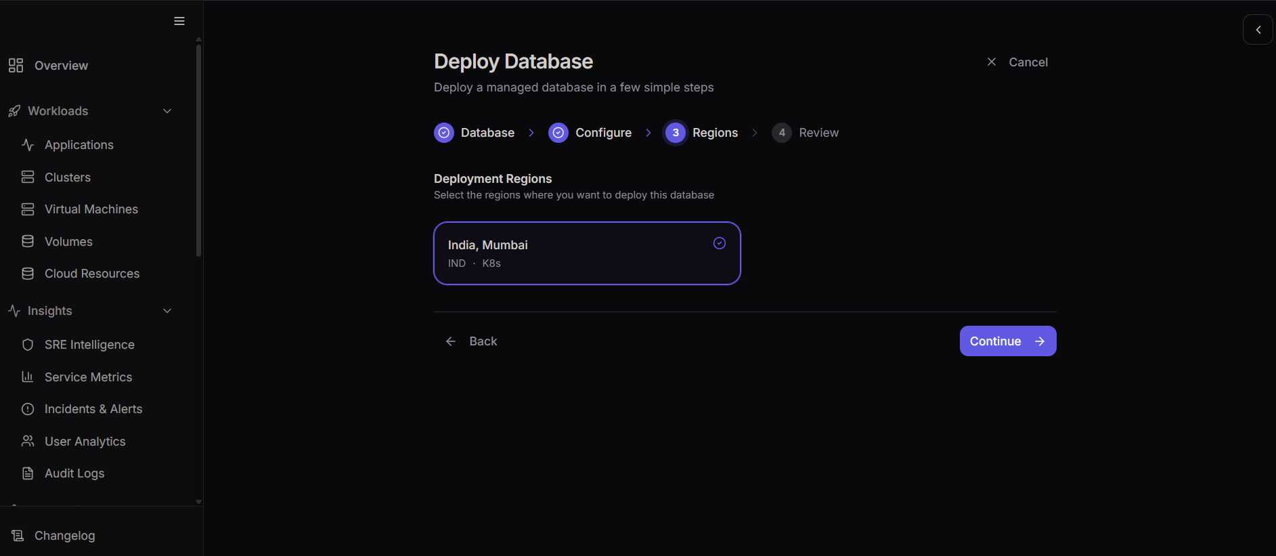Click the User Analytics people icon

point(28,442)
